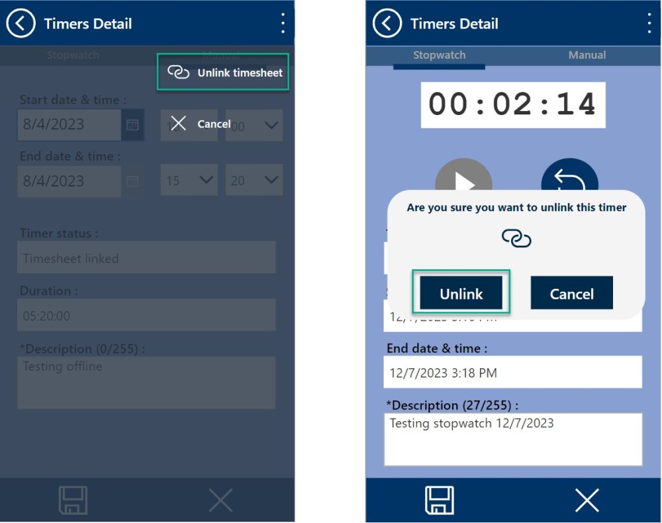This screenshot has height=523, width=662.
Task: Click the Start date & time label
Action: [x=73, y=100]
